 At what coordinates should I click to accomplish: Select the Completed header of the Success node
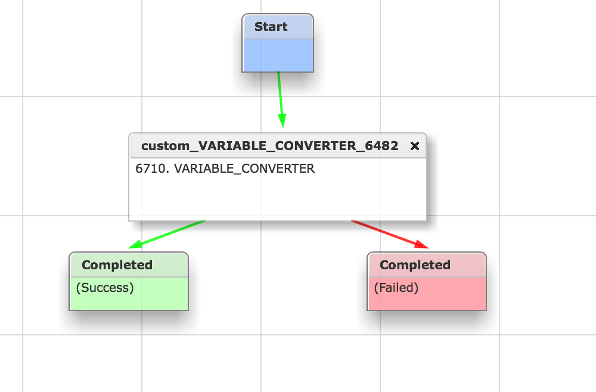coord(117,265)
